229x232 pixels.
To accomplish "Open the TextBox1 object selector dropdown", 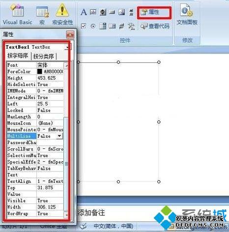I will click(67, 47).
